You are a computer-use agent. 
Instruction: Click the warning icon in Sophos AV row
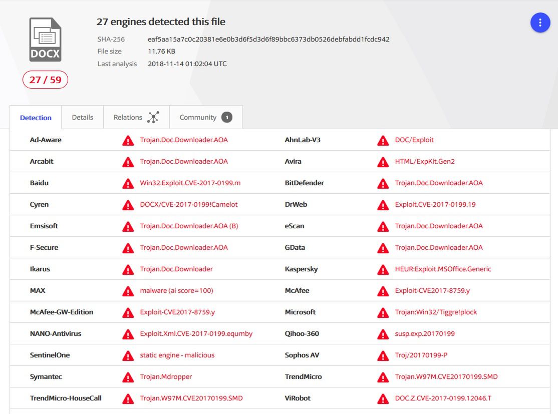pyautogui.click(x=383, y=355)
